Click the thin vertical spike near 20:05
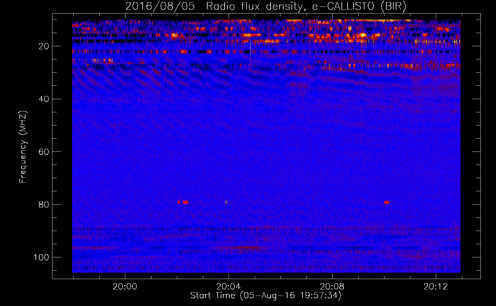 (x=250, y=54)
